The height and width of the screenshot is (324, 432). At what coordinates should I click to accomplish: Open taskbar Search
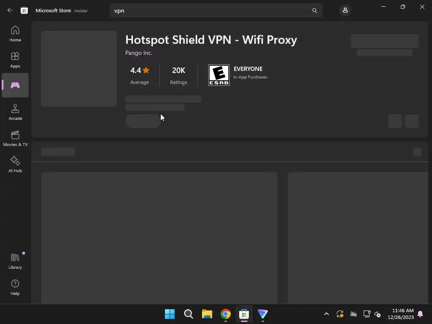pyautogui.click(x=189, y=314)
